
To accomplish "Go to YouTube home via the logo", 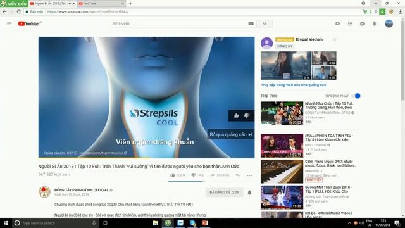I will (x=28, y=23).
